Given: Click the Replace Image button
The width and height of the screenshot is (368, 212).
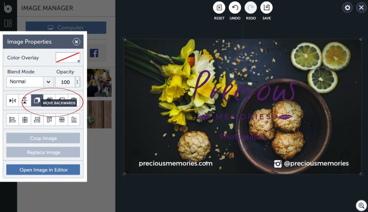Looking at the screenshot, I should tap(43, 152).
